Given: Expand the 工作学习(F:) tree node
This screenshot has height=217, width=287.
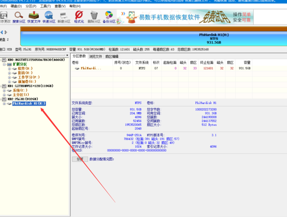Looking at the screenshot, I should pyautogui.click(x=9, y=77).
